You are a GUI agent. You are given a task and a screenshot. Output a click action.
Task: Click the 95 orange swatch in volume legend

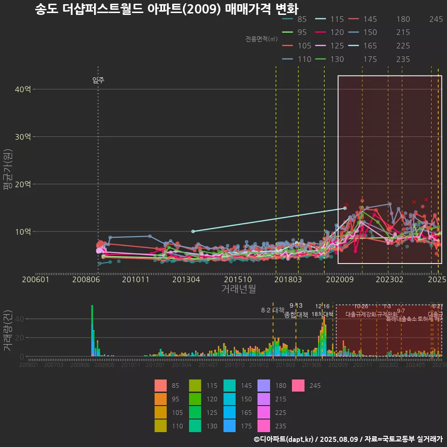tap(161, 399)
